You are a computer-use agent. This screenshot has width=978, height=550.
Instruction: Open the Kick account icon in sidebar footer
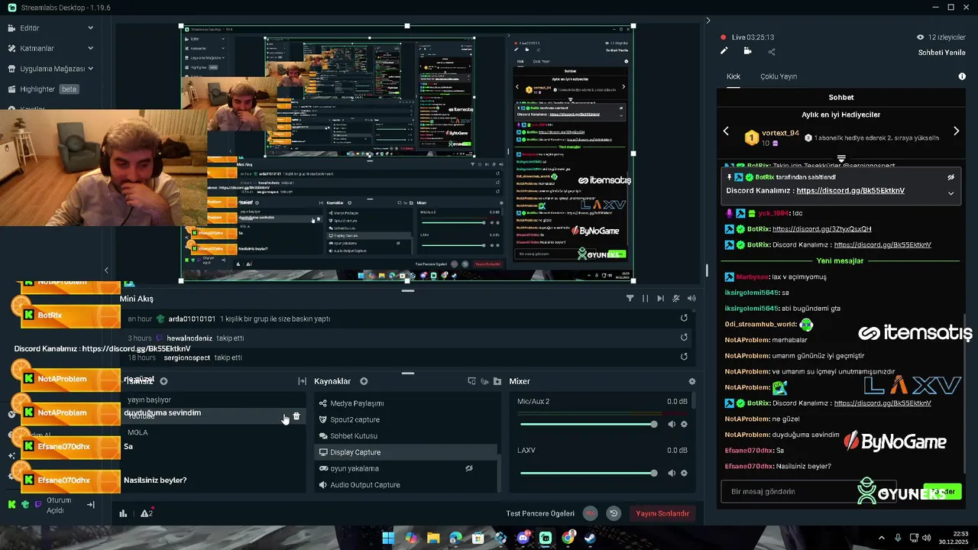[11, 504]
